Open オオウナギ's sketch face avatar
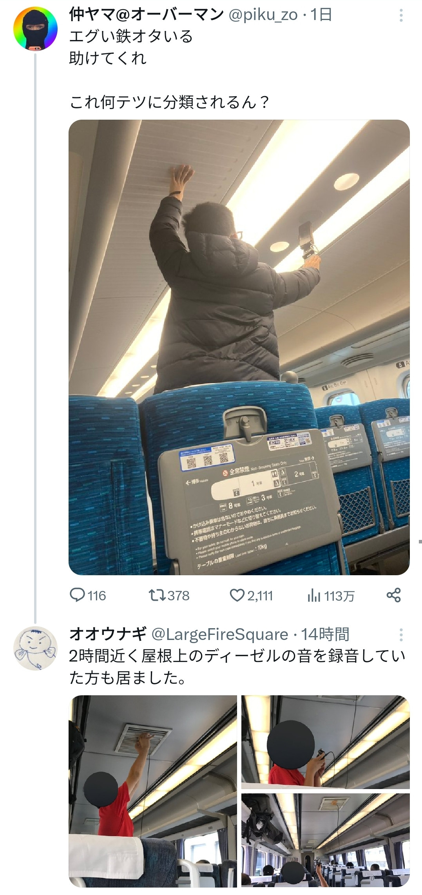The height and width of the screenshot is (895, 422). [35, 648]
